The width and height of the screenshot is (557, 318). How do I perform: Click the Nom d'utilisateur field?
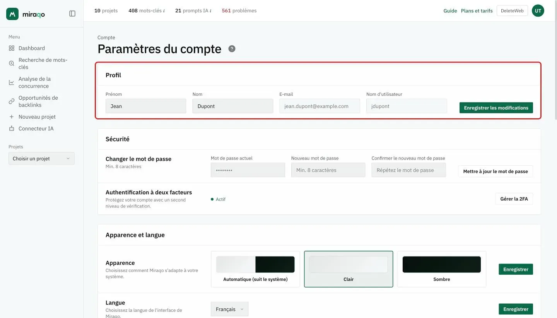point(407,106)
